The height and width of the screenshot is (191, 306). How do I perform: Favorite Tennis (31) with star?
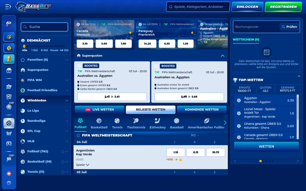click(x=63, y=172)
